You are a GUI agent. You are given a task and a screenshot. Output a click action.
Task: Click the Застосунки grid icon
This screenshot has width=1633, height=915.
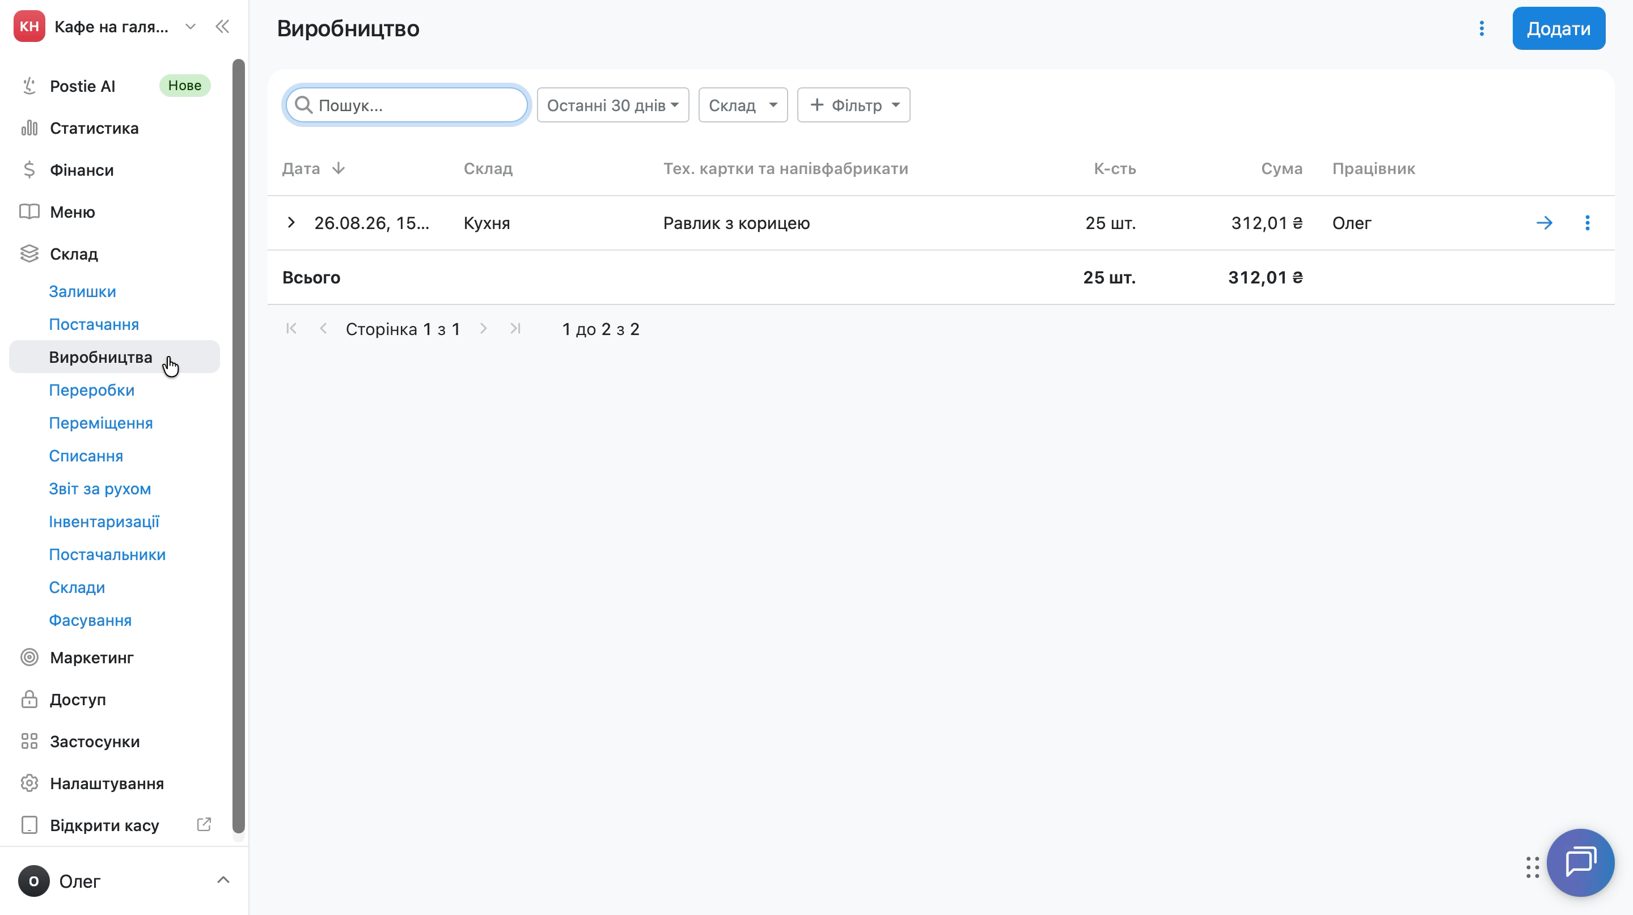tap(29, 742)
